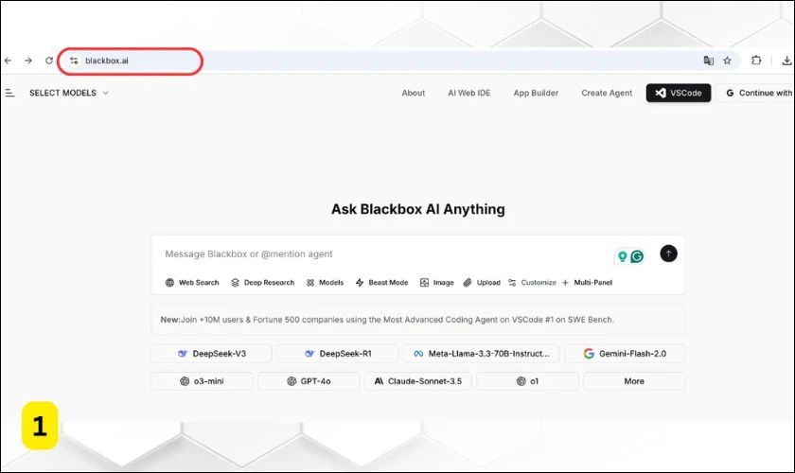Toggle Beast Mode
The image size is (795, 473).
tap(381, 282)
